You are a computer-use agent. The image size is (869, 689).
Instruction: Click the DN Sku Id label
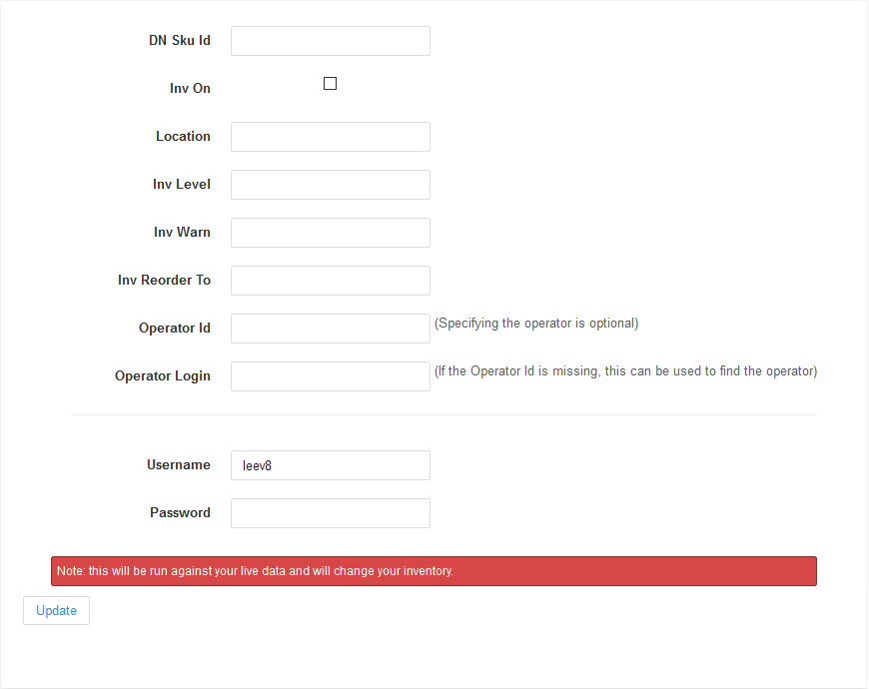[180, 40]
